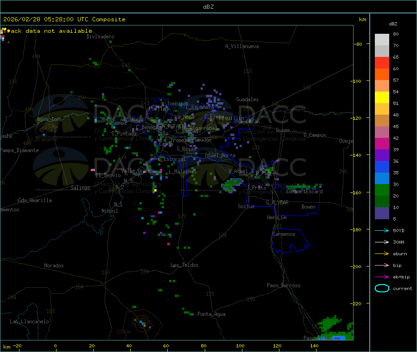Click the 2026/02/28 05:28:00 UTC Composite timestamp
Screen dimensions: 417x352
tap(64, 19)
